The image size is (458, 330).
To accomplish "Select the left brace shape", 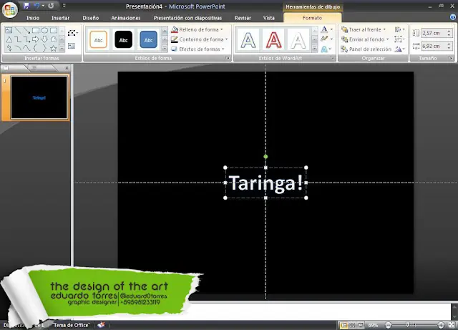I will tap(36, 48).
